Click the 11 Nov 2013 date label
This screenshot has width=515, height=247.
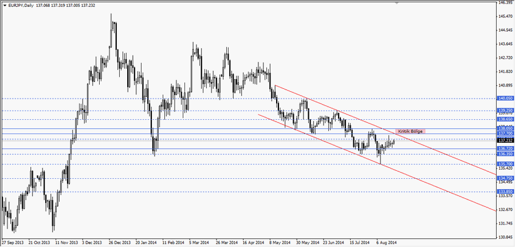pyautogui.click(x=66, y=243)
